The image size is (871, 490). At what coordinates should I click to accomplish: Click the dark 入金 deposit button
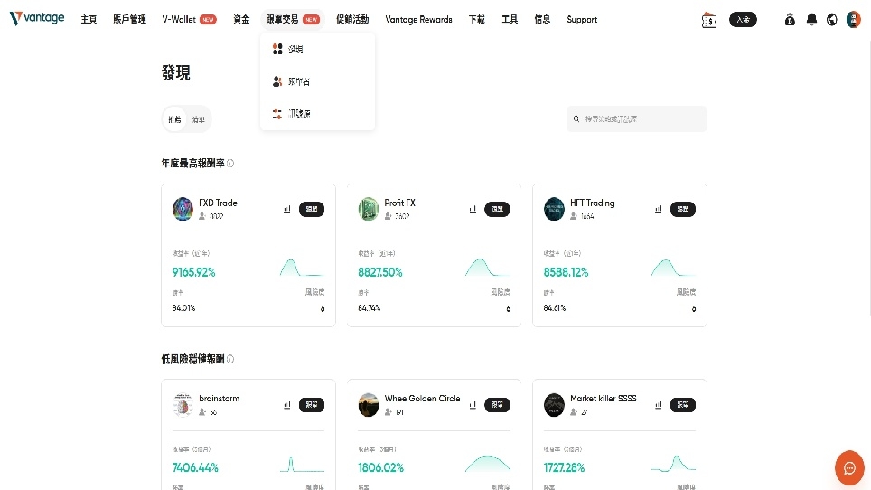(743, 20)
